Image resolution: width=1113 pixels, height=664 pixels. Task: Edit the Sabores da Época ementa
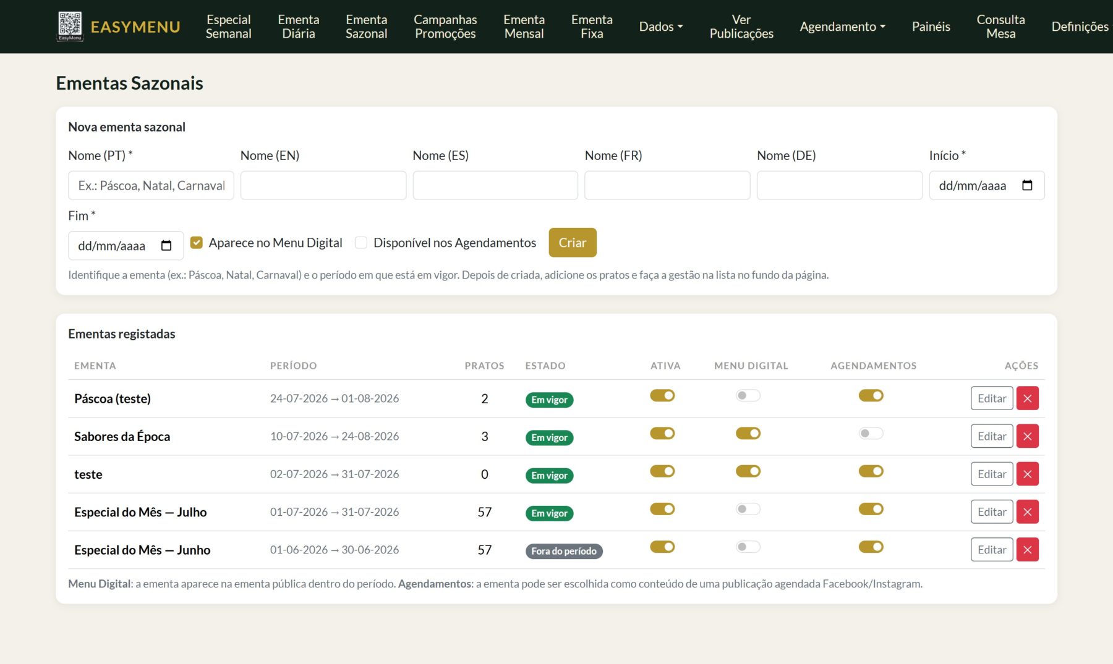click(x=992, y=436)
